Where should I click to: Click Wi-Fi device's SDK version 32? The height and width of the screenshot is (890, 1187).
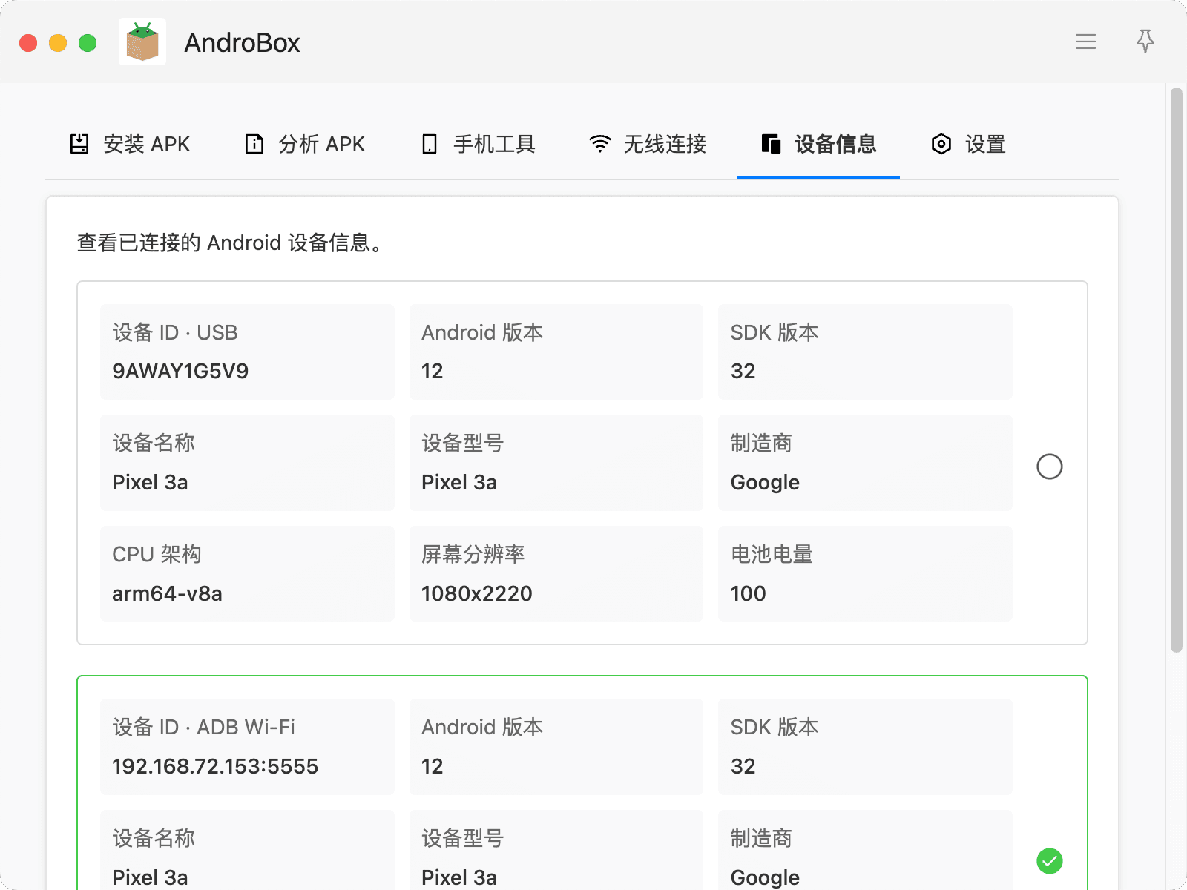(x=743, y=766)
